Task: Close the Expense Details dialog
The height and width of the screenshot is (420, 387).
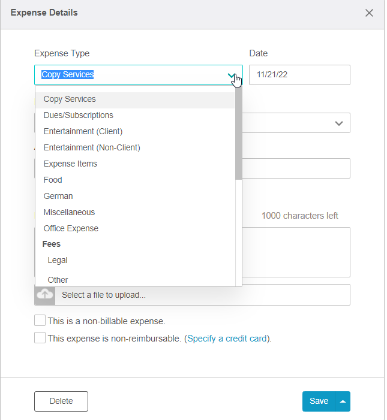Action: click(369, 13)
